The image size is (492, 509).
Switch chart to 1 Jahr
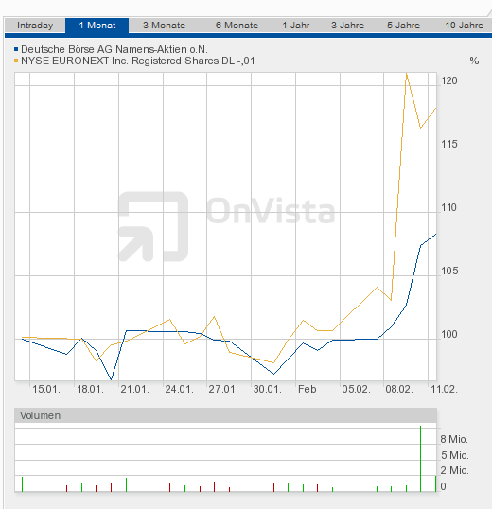pyautogui.click(x=296, y=26)
